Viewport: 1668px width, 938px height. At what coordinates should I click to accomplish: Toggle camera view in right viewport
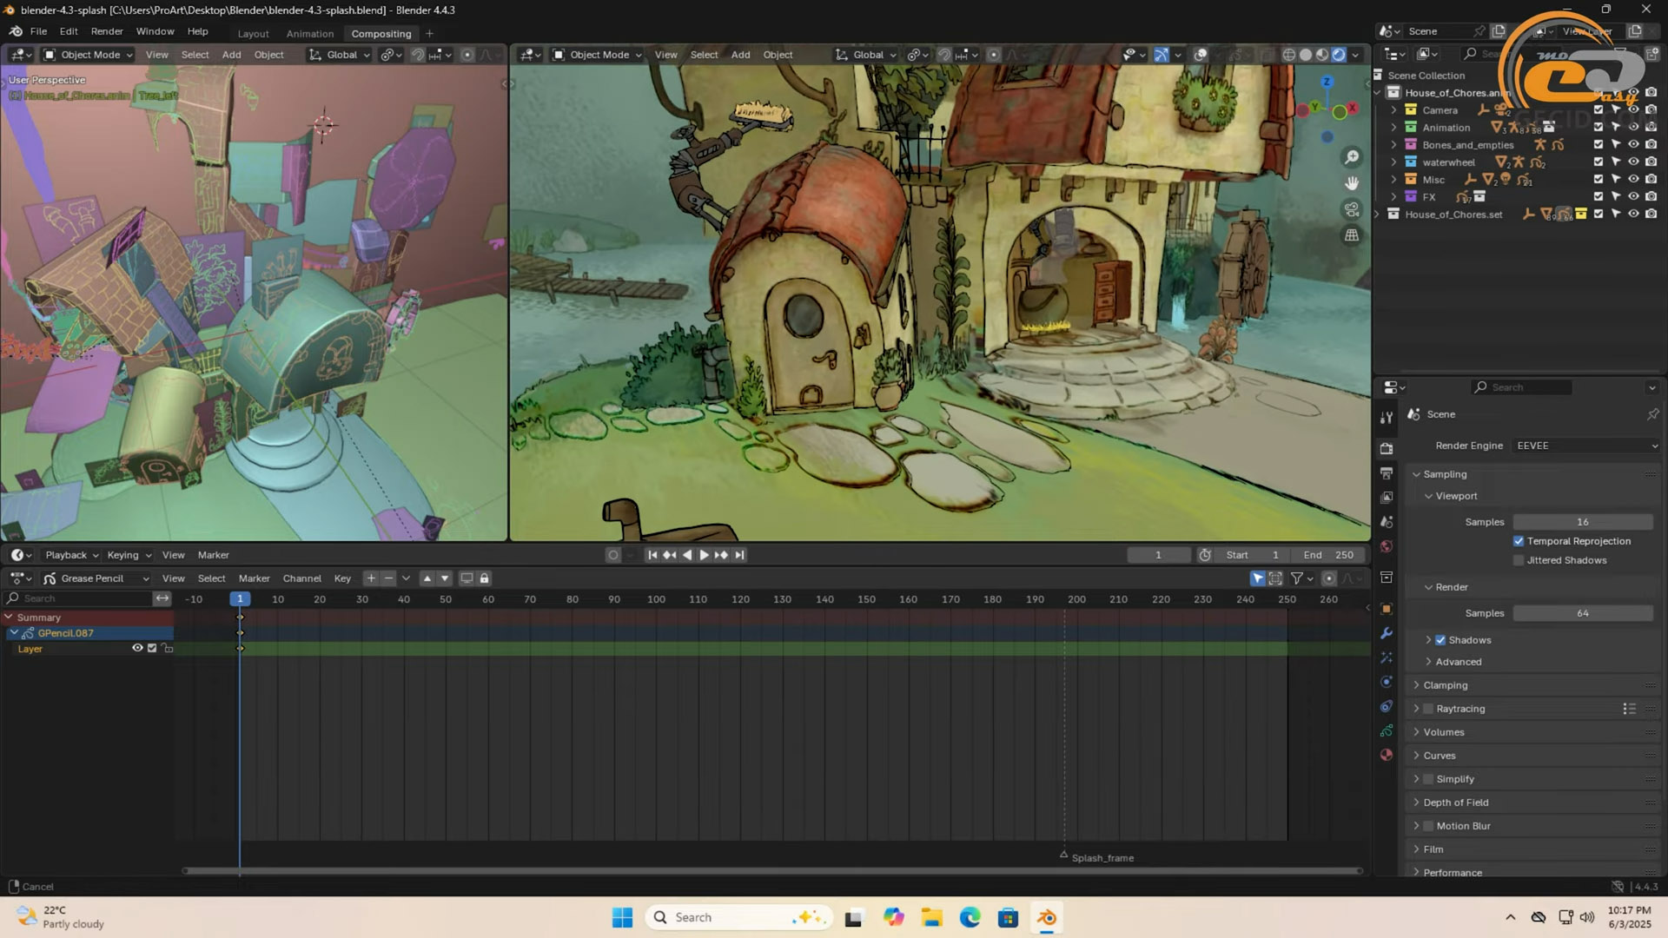point(1352,209)
